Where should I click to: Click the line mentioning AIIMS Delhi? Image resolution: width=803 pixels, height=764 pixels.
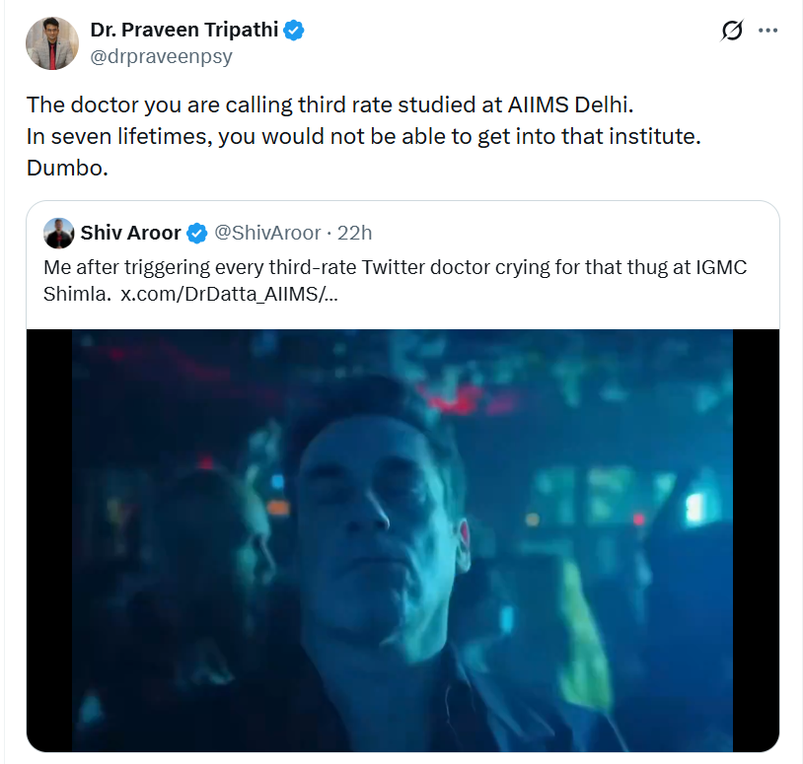click(329, 104)
